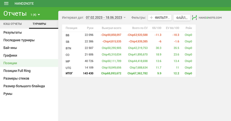Click the -Chip4,939,385 EV cell
Screen dimensions: 231x121
(x=138, y=41)
